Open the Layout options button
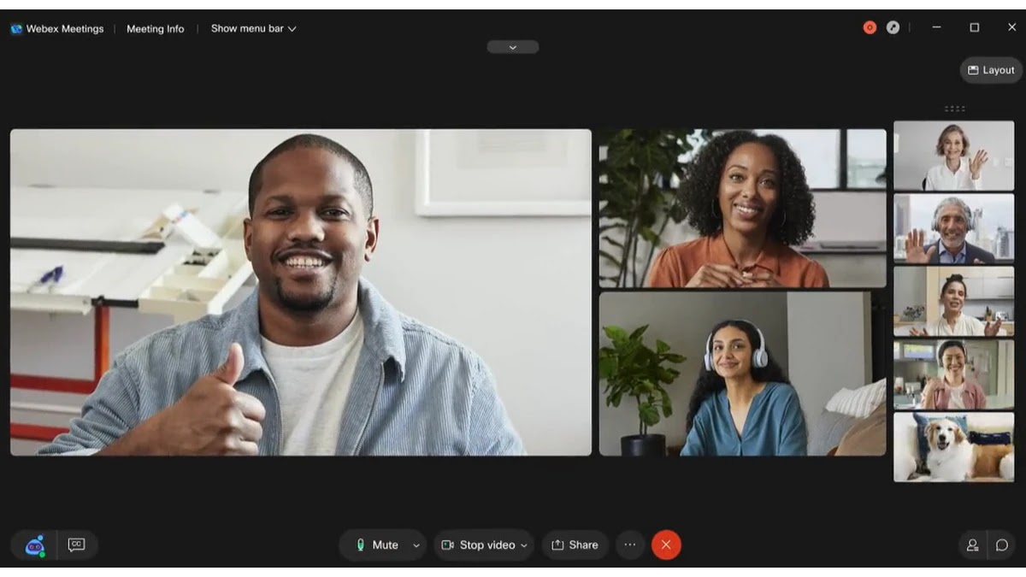This screenshot has height=577, width=1026. [991, 70]
